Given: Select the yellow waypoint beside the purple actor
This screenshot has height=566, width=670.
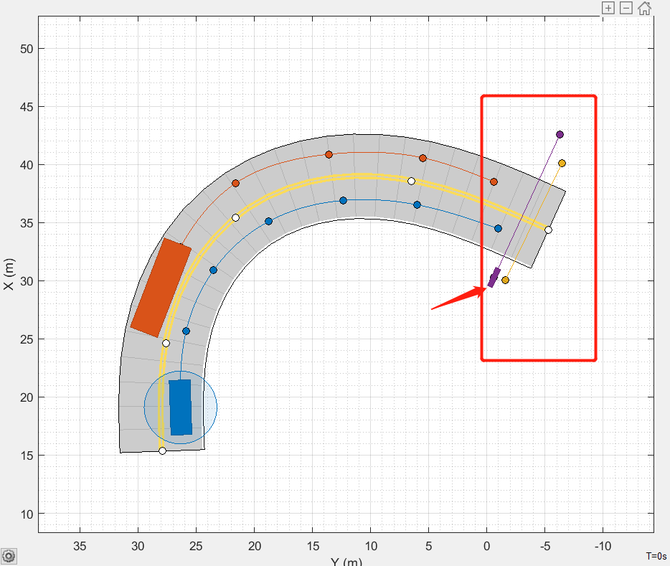Looking at the screenshot, I should coord(505,280).
